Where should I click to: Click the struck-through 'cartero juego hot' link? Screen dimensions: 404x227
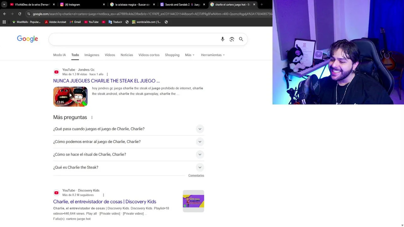[78, 219]
